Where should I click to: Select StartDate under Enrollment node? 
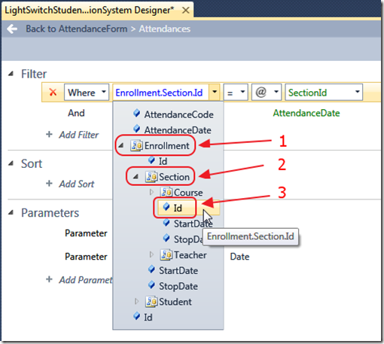(178, 270)
